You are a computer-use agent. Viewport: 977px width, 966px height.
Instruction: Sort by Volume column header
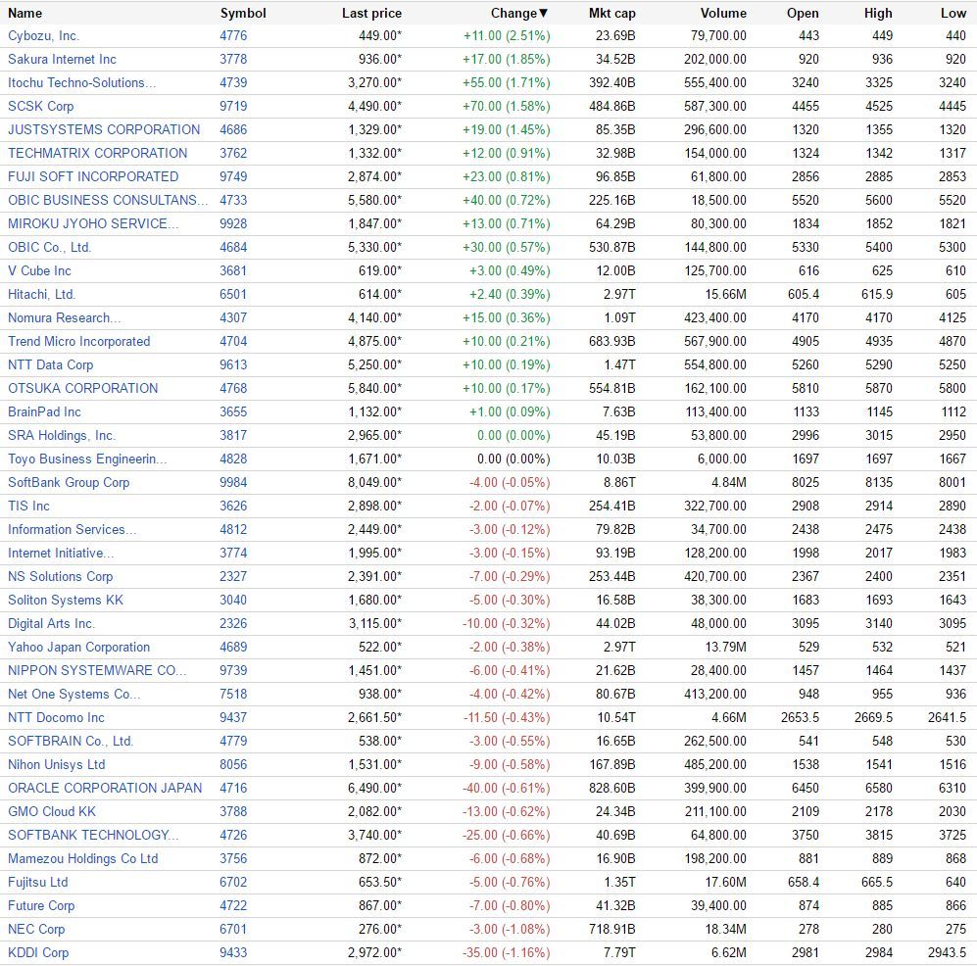click(x=723, y=13)
